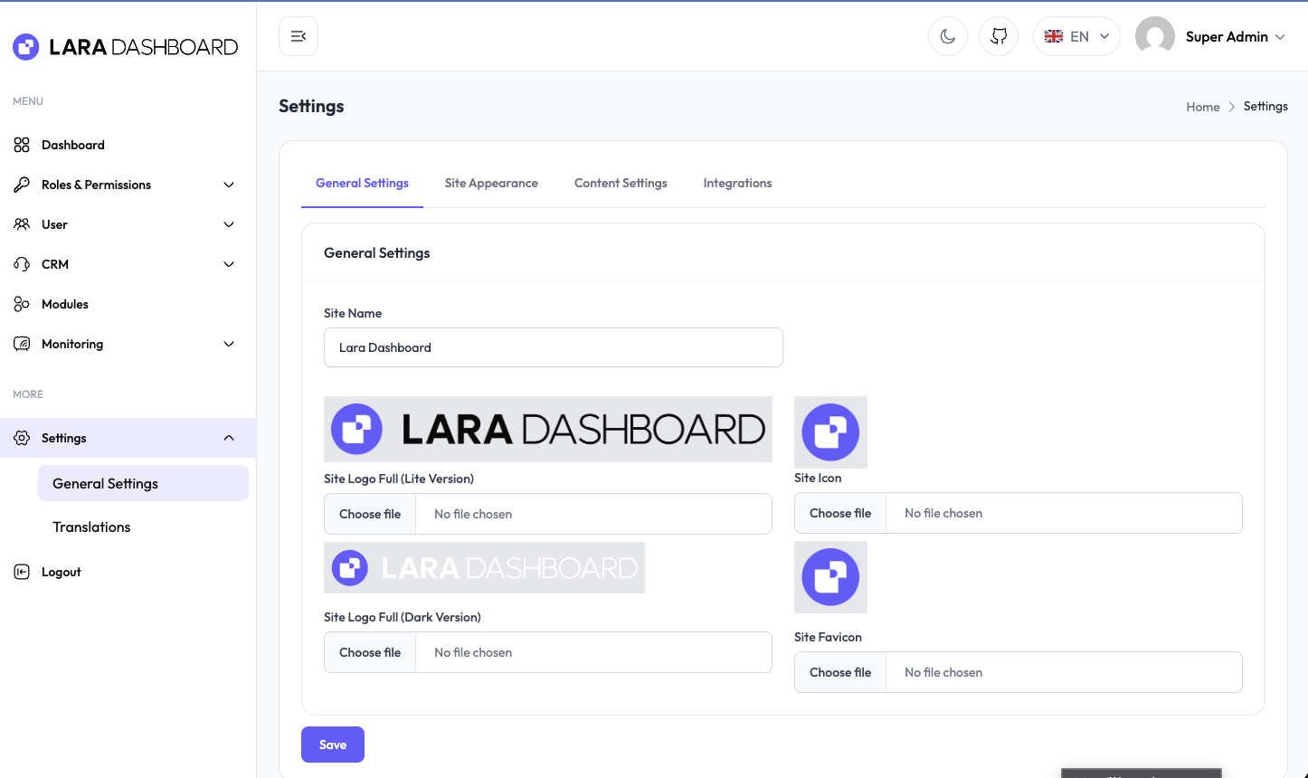Open Translations in the Settings submenu
1308x778 pixels.
point(91,527)
